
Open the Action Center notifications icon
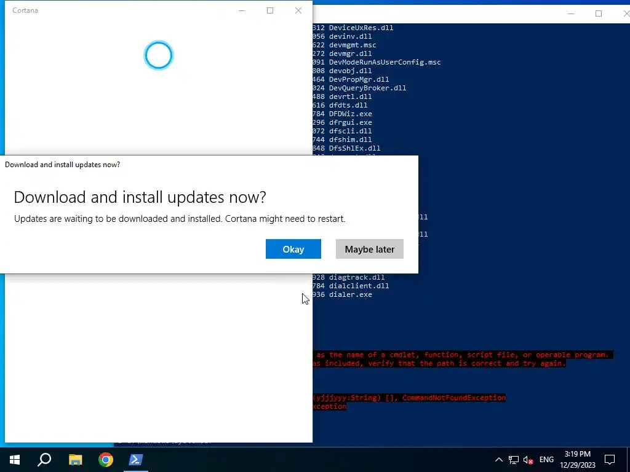610,460
